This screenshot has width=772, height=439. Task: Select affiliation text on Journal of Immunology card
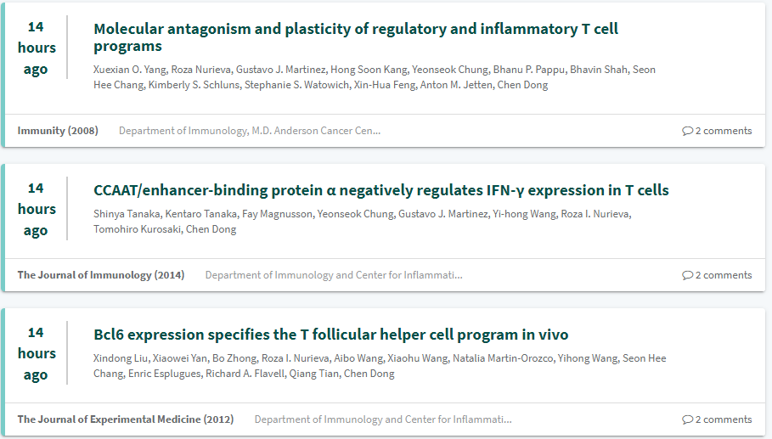334,275
